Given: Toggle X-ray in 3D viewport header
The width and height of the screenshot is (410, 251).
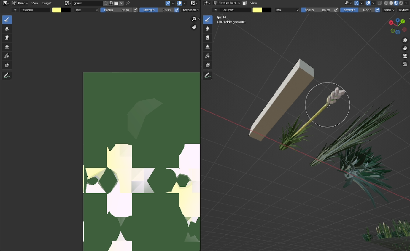Looking at the screenshot, I should pos(380,3).
